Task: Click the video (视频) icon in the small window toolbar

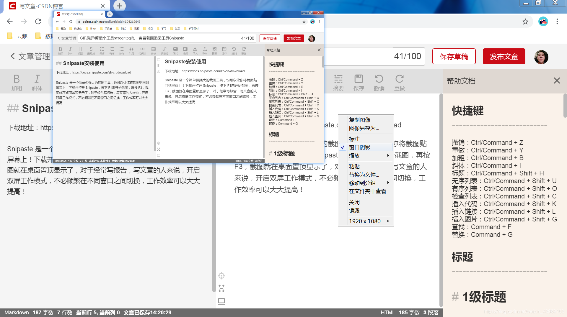Action: click(185, 50)
